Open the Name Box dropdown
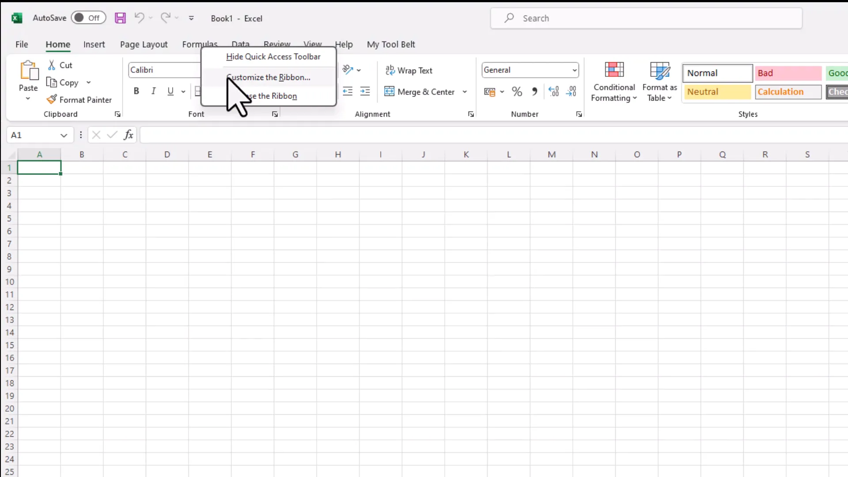Screen dimensions: 848x477 pyautogui.click(x=64, y=135)
